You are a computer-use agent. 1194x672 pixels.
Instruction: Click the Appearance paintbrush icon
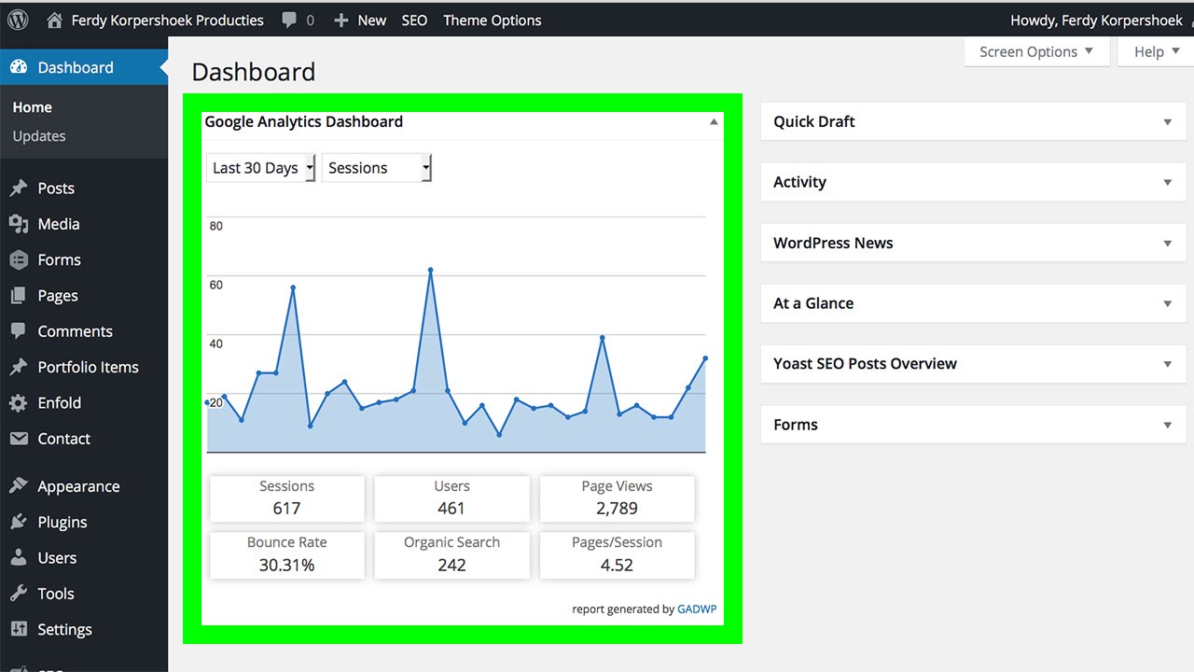19,486
